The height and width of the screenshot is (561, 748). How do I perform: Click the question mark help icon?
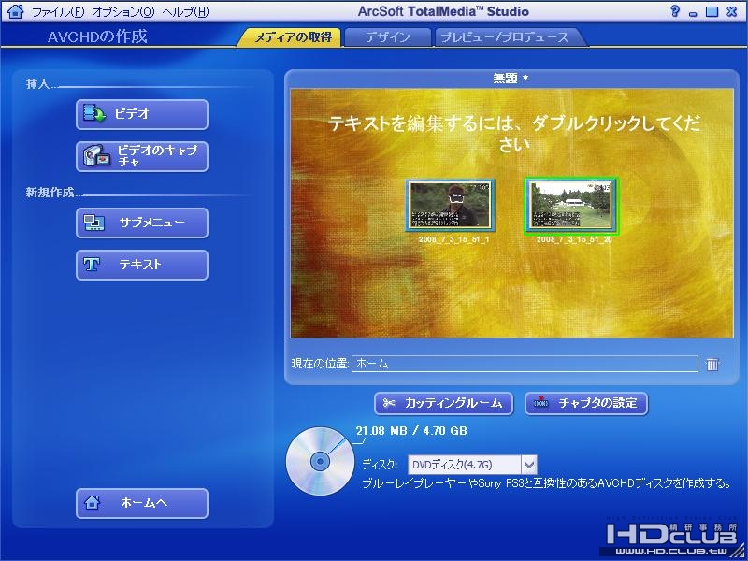[x=674, y=11]
